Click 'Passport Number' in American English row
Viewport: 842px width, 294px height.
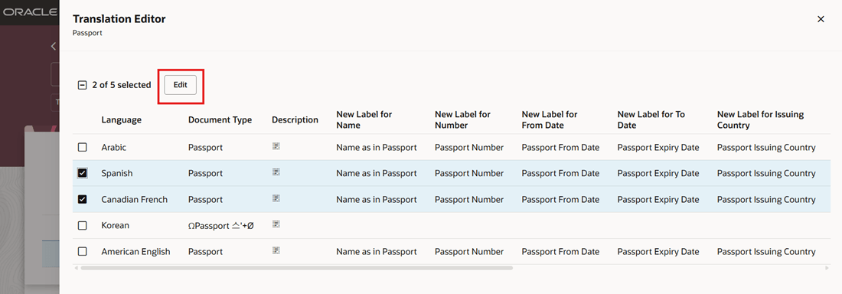tap(469, 252)
